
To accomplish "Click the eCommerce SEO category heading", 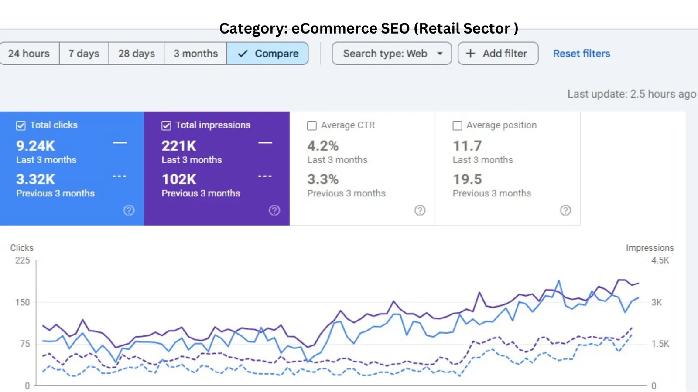I will tap(369, 28).
